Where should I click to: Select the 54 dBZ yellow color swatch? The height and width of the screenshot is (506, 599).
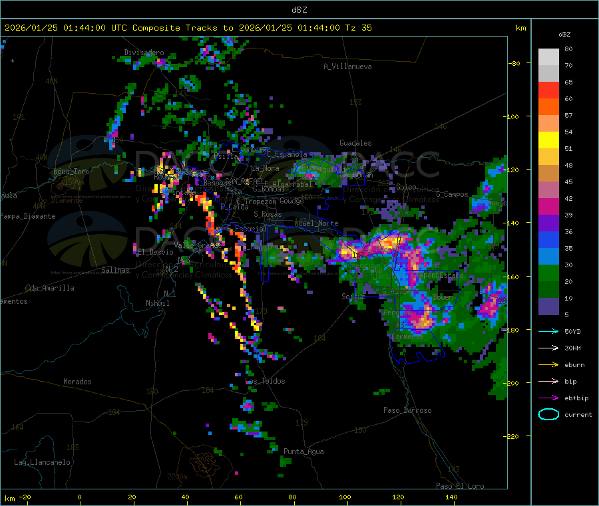[548, 140]
